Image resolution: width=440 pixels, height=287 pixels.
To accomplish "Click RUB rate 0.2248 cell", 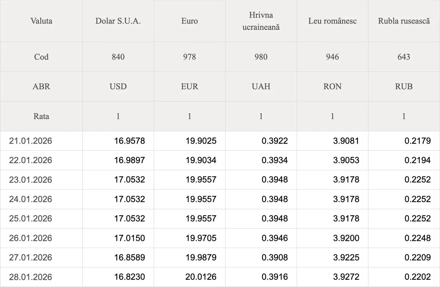I will [417, 238].
